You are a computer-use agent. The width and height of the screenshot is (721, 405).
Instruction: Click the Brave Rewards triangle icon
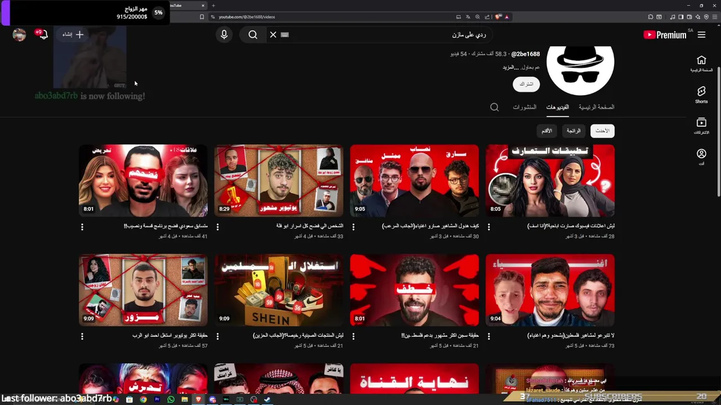point(507,17)
